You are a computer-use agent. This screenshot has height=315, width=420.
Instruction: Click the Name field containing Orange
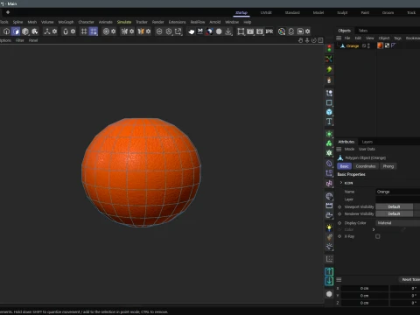tap(398, 192)
